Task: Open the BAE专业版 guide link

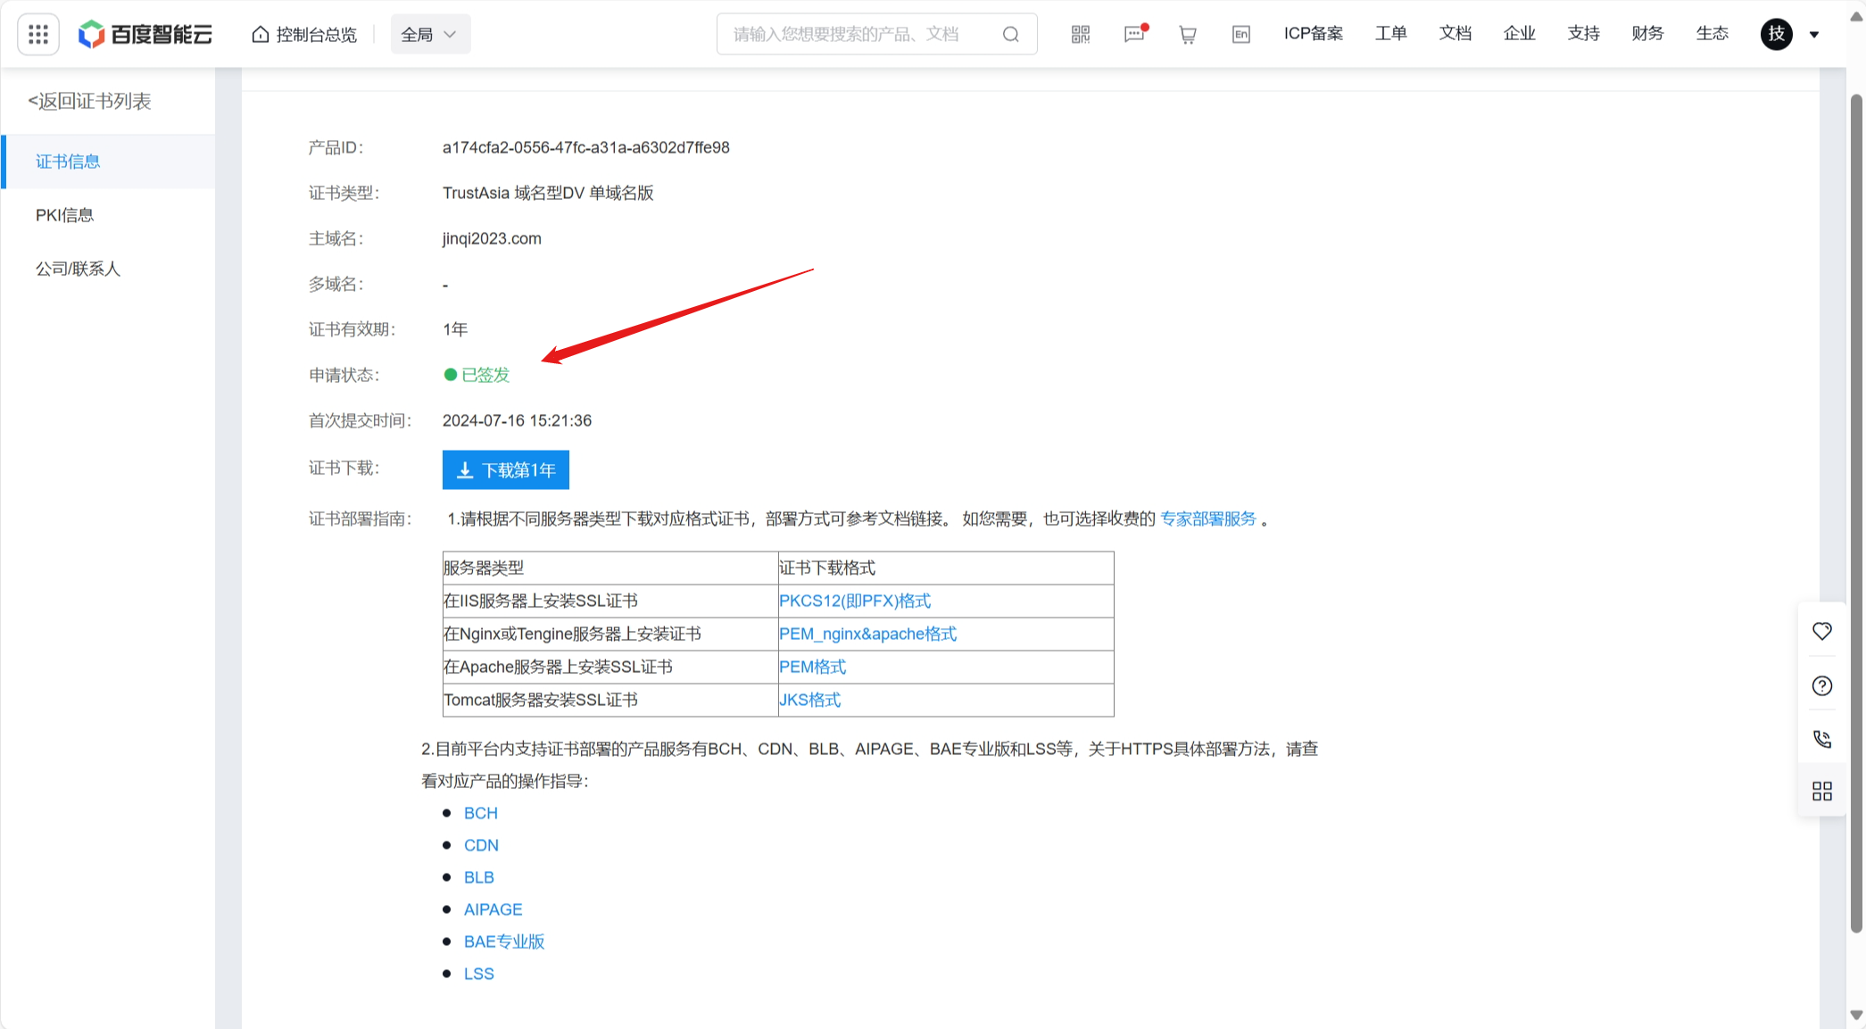Action: click(504, 942)
